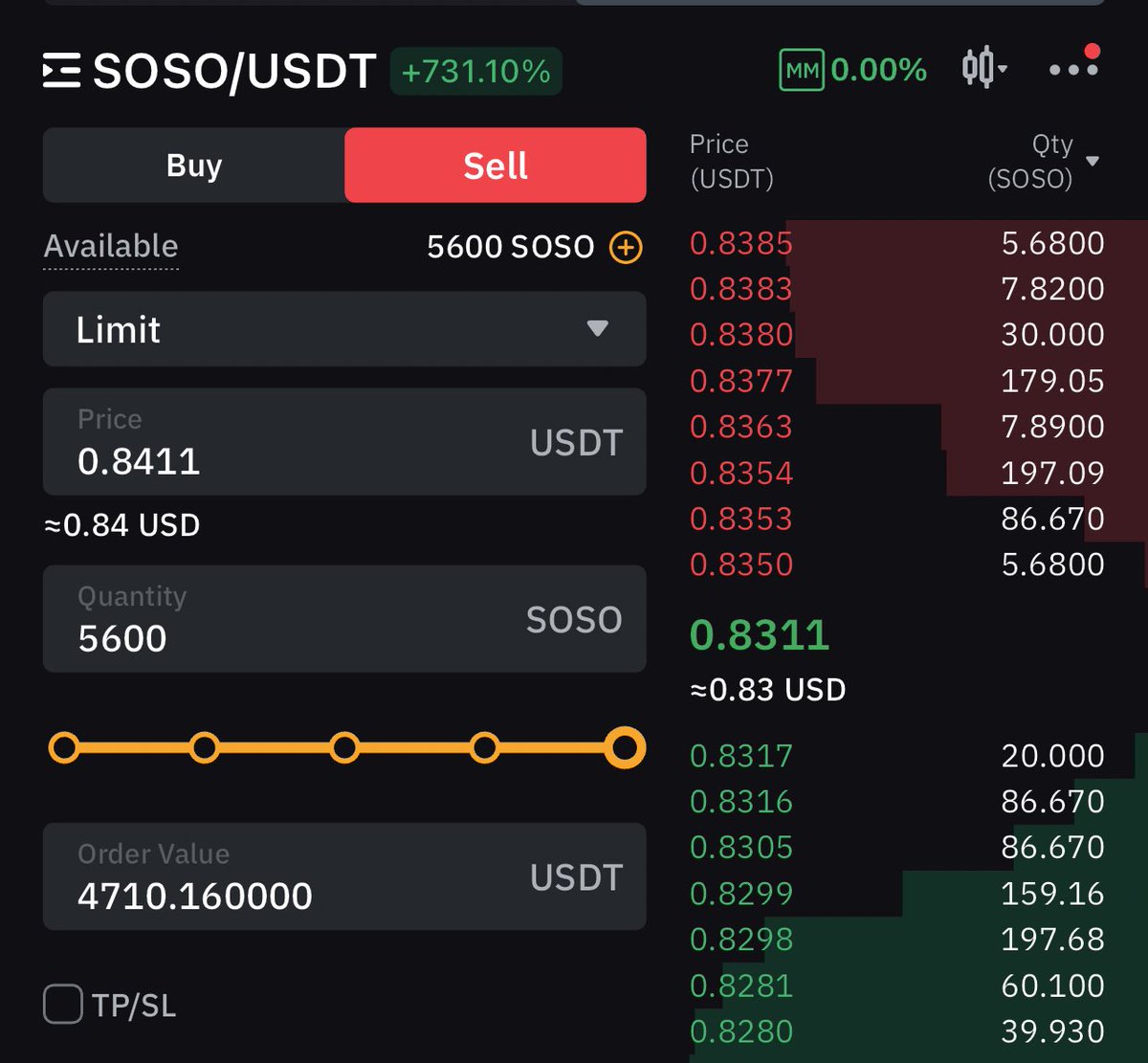Set the quantity slider to 25%
The image size is (1148, 1063).
pos(204,747)
